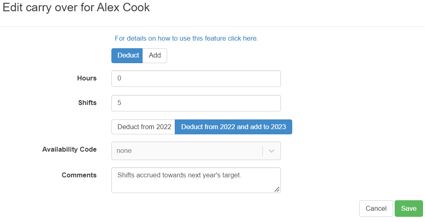Focus the Hours input field
The height and width of the screenshot is (222, 425).
click(196, 78)
